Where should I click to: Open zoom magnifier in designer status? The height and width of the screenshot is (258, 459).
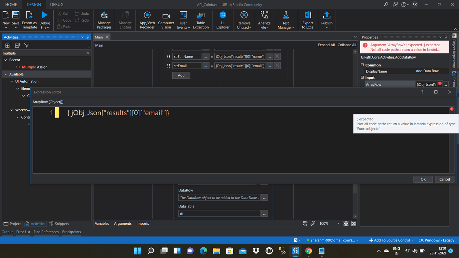[313, 223]
